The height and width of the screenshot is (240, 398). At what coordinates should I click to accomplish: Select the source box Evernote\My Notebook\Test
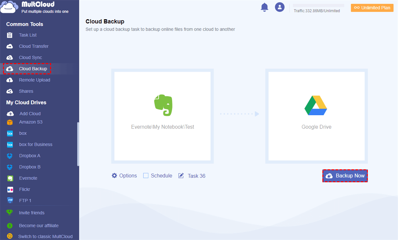[x=163, y=116]
